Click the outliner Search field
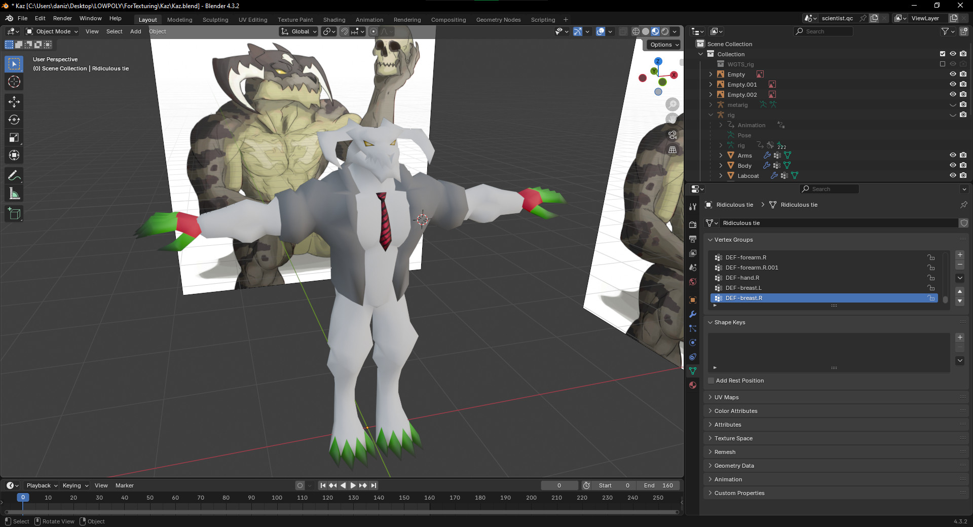 (824, 31)
